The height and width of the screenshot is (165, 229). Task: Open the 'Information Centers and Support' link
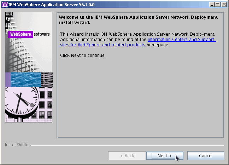tap(181, 40)
